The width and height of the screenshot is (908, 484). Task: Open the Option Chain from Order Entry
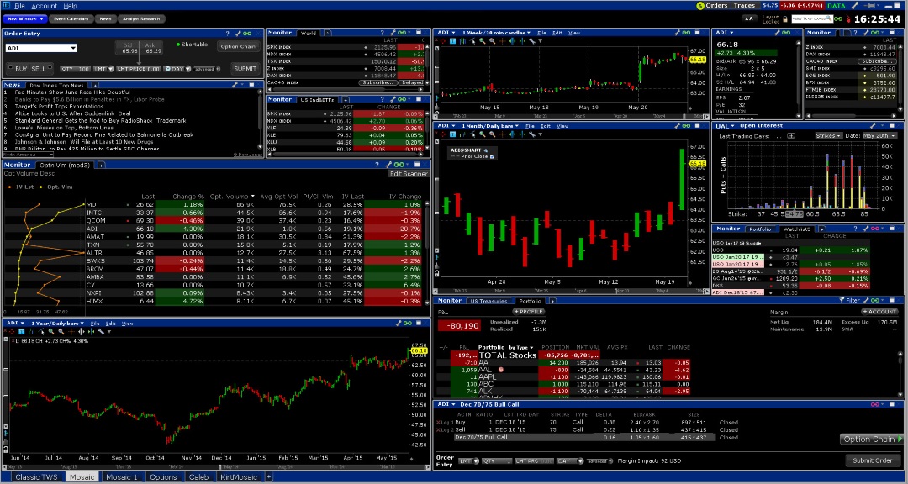point(239,46)
